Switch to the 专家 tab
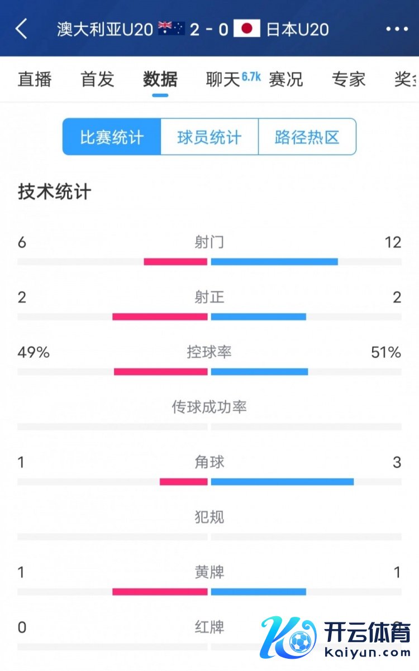This screenshot has height=671, width=419. (x=349, y=79)
